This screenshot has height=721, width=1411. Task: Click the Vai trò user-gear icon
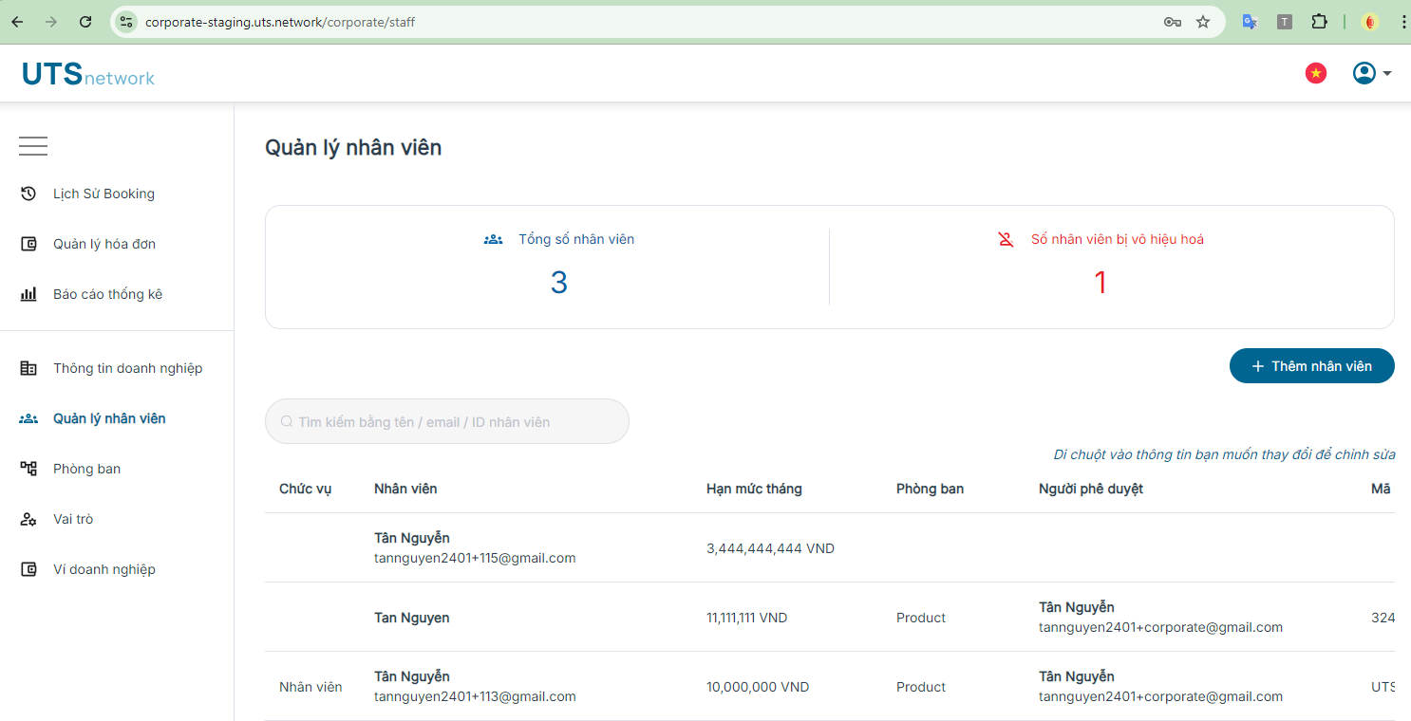tap(28, 519)
